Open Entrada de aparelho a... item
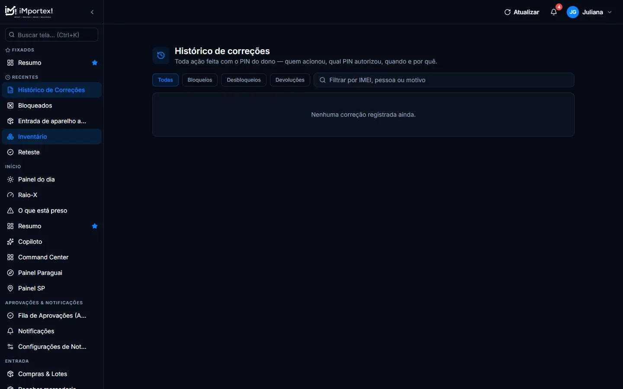Screen dimensions: 623x389 (51, 121)
